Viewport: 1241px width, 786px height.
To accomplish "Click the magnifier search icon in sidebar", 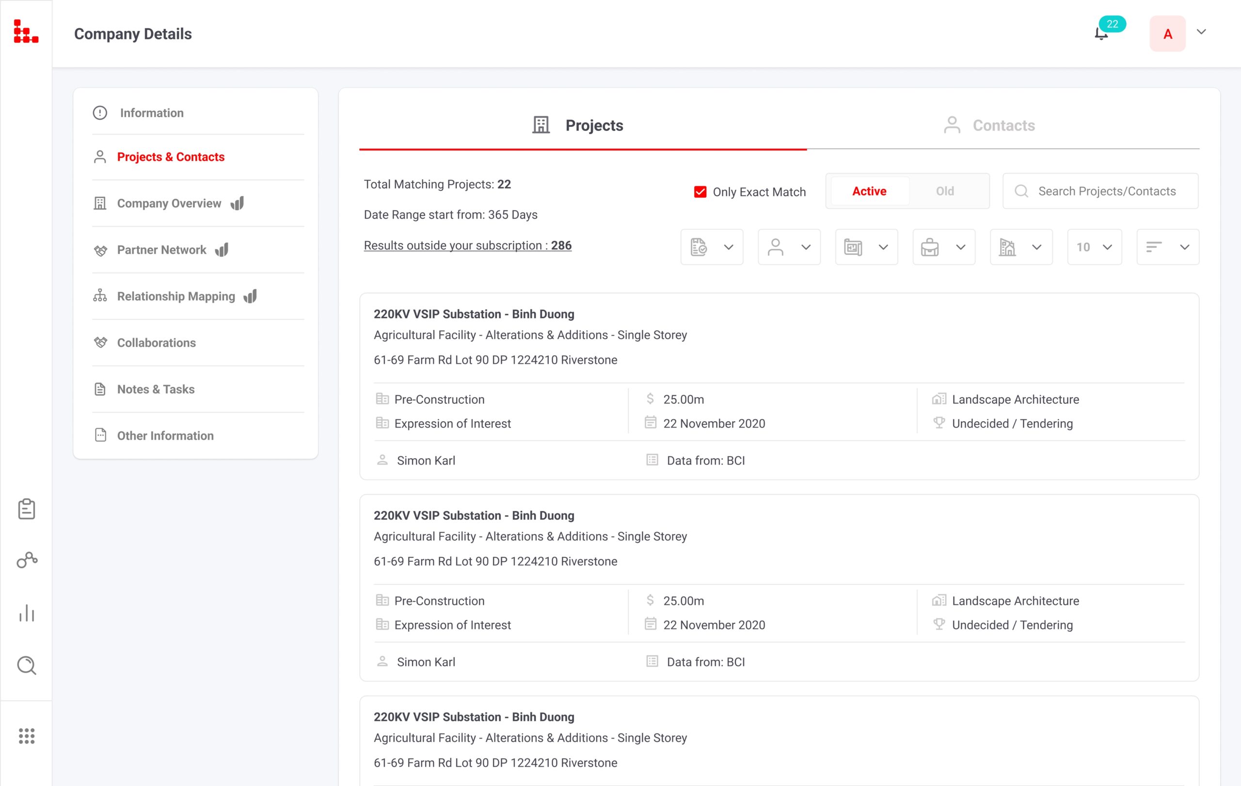I will pyautogui.click(x=26, y=665).
